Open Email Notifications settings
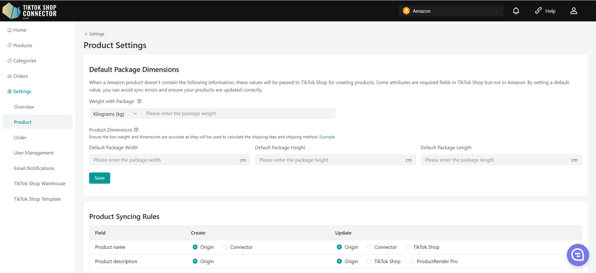The image size is (596, 273). pos(34,169)
